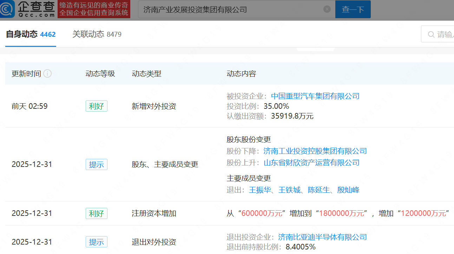The width and height of the screenshot is (454, 254).
Task: Open 山东省财欣资产运营有限公司 link
Action: (x=311, y=163)
